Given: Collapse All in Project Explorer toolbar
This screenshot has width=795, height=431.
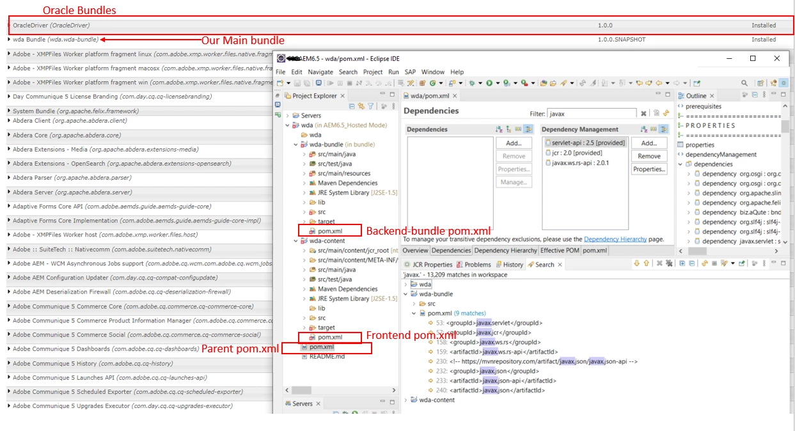Looking at the screenshot, I should click(x=352, y=107).
